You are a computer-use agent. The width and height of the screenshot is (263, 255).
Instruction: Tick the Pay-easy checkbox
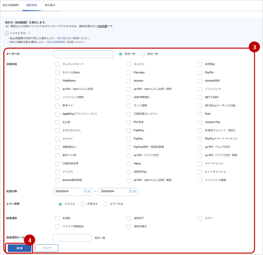(x=128, y=73)
